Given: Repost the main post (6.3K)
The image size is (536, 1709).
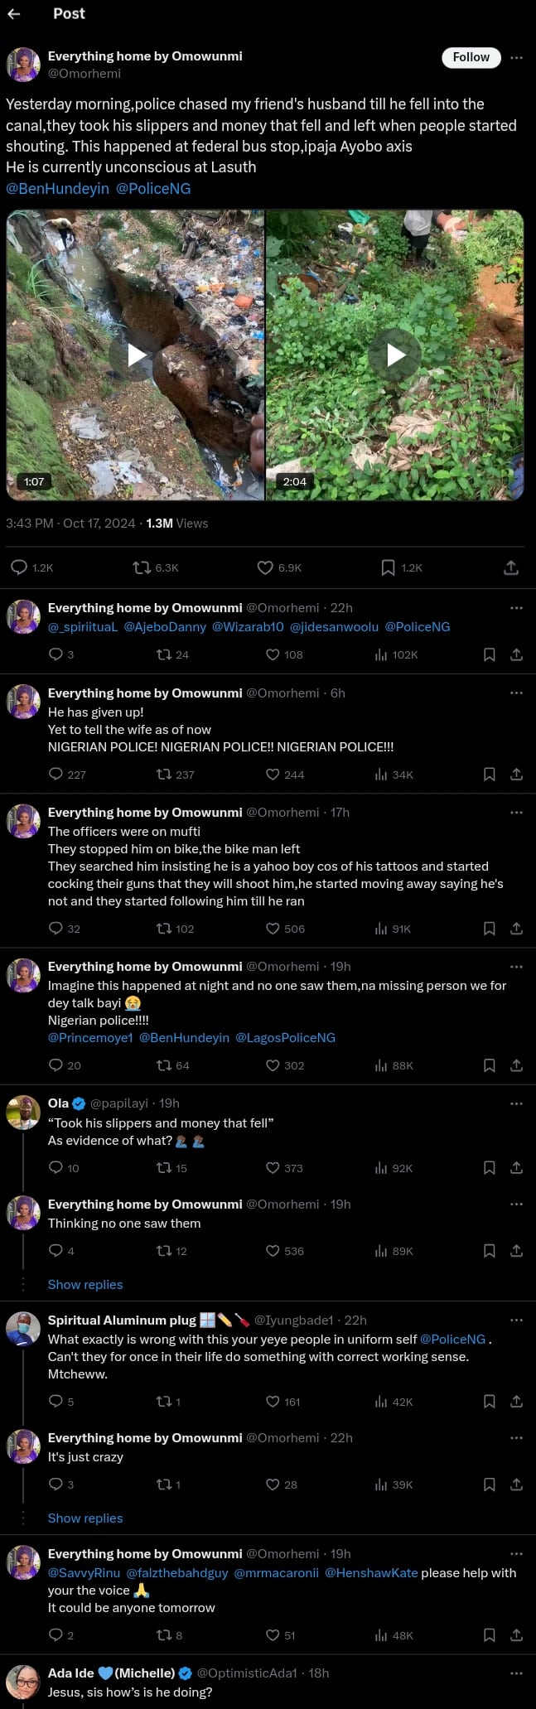Looking at the screenshot, I should pyautogui.click(x=142, y=567).
